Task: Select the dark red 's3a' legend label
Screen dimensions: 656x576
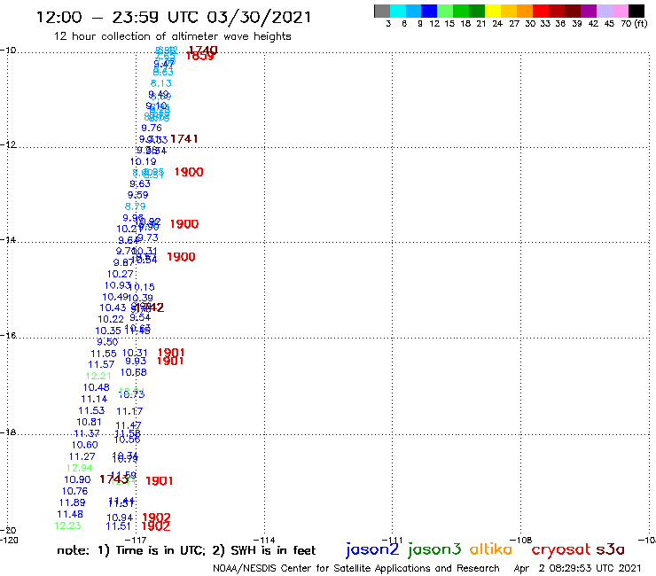Action: click(610, 549)
